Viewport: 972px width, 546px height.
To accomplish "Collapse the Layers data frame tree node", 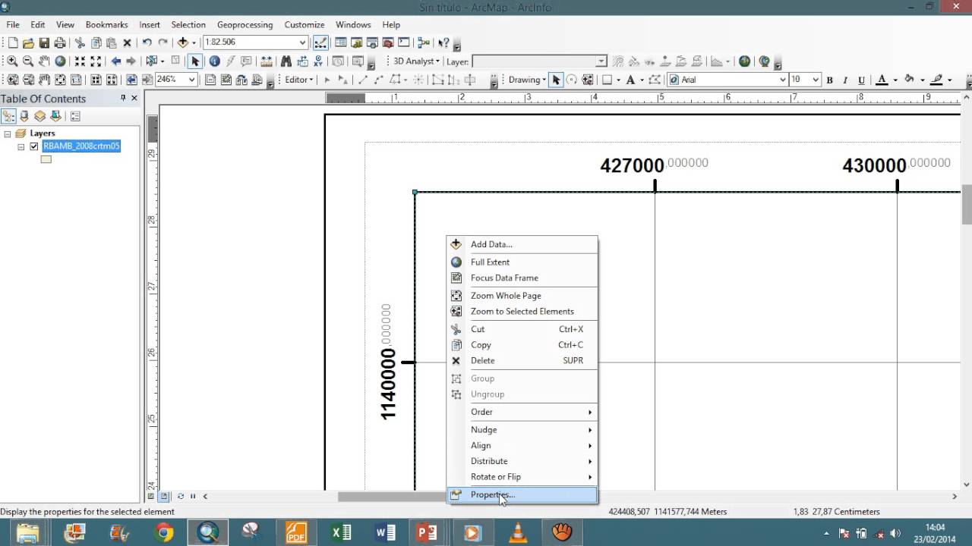I will click(x=7, y=133).
